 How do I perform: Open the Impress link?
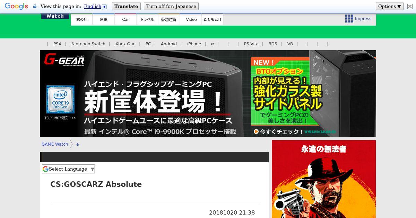tap(363, 19)
